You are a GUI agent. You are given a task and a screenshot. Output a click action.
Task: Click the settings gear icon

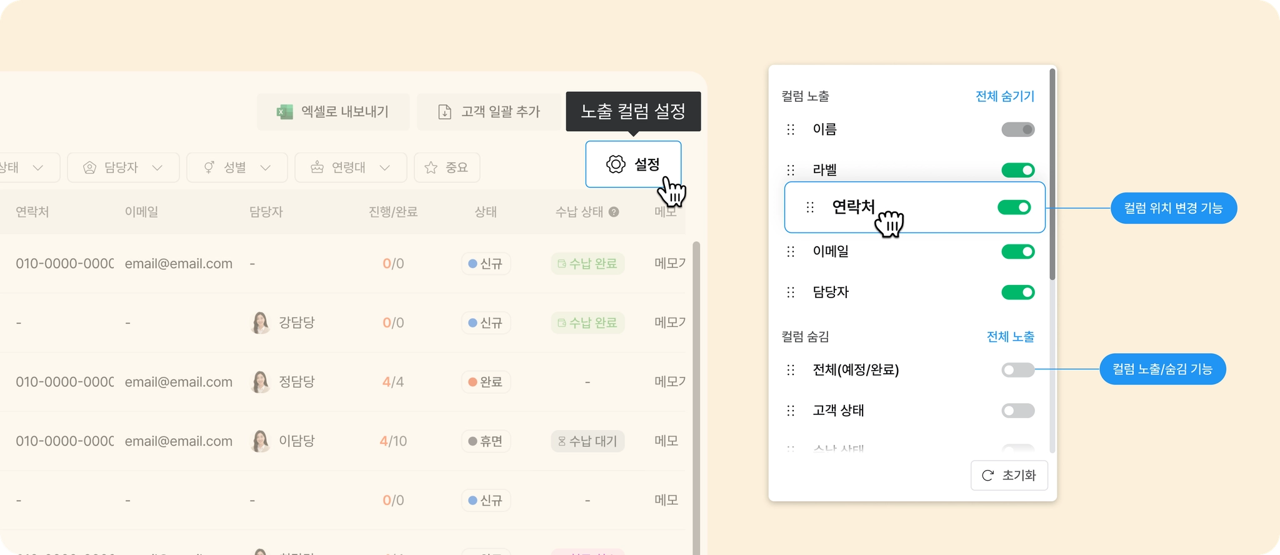click(x=616, y=164)
